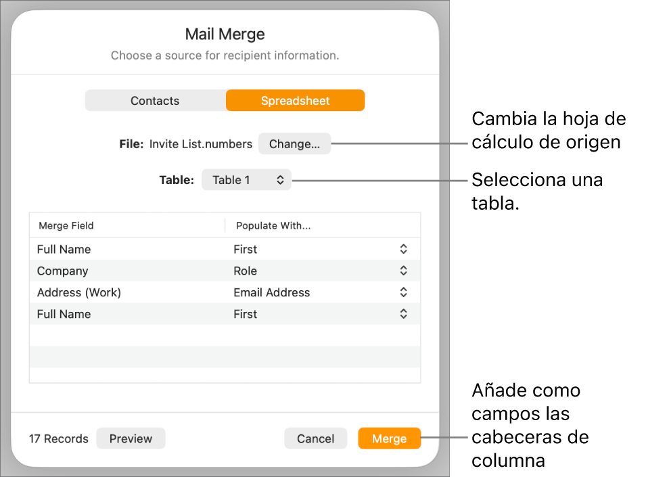Select the Spreadsheet tab
This screenshot has height=477, width=646.
295,100
